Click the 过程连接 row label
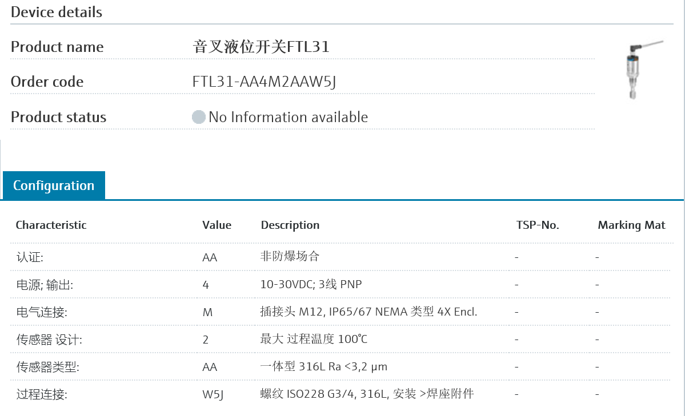This screenshot has height=416, width=685. (x=42, y=394)
